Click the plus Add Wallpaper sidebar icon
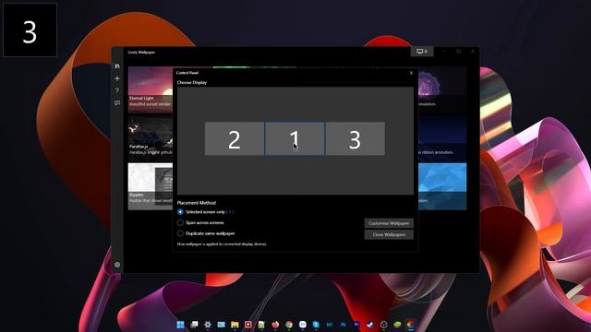Viewport: 591px width, 332px height. (117, 78)
